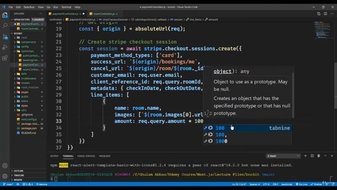Open the View menu
Image resolution: width=337 pixels, height=190 pixels.
click(x=41, y=7)
